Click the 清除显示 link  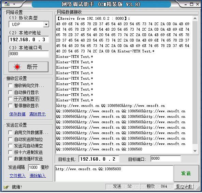click(x=37, y=114)
